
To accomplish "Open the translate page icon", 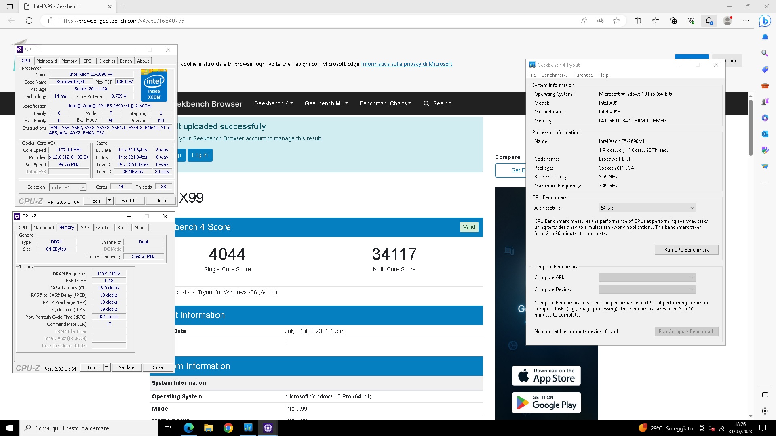I will point(600,21).
